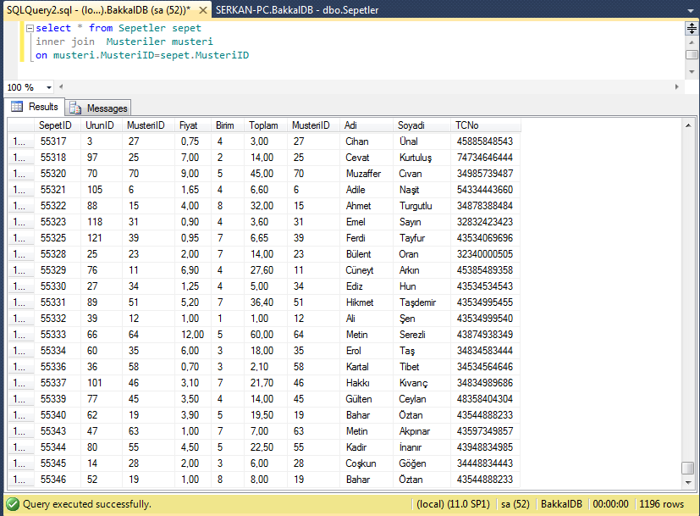Image resolution: width=700 pixels, height=516 pixels.
Task: Click the Fiyat cell 1,25
Action: pyautogui.click(x=193, y=286)
